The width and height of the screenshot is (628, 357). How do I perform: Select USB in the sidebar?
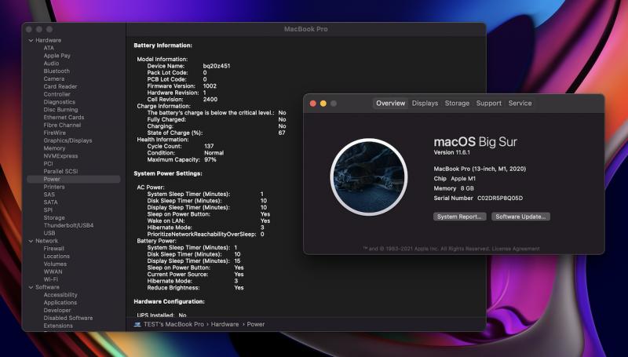49,233
